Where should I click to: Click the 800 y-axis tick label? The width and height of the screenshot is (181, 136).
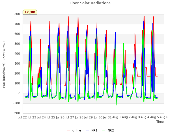click(x=17, y=14)
